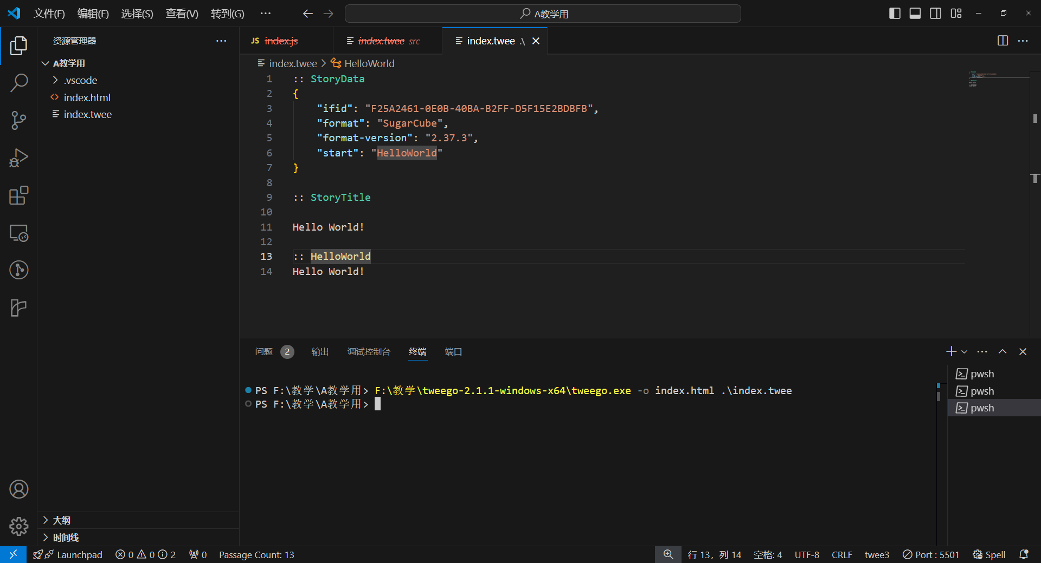This screenshot has height=563, width=1041.
Task: Open the 文件(F) menu
Action: point(49,14)
